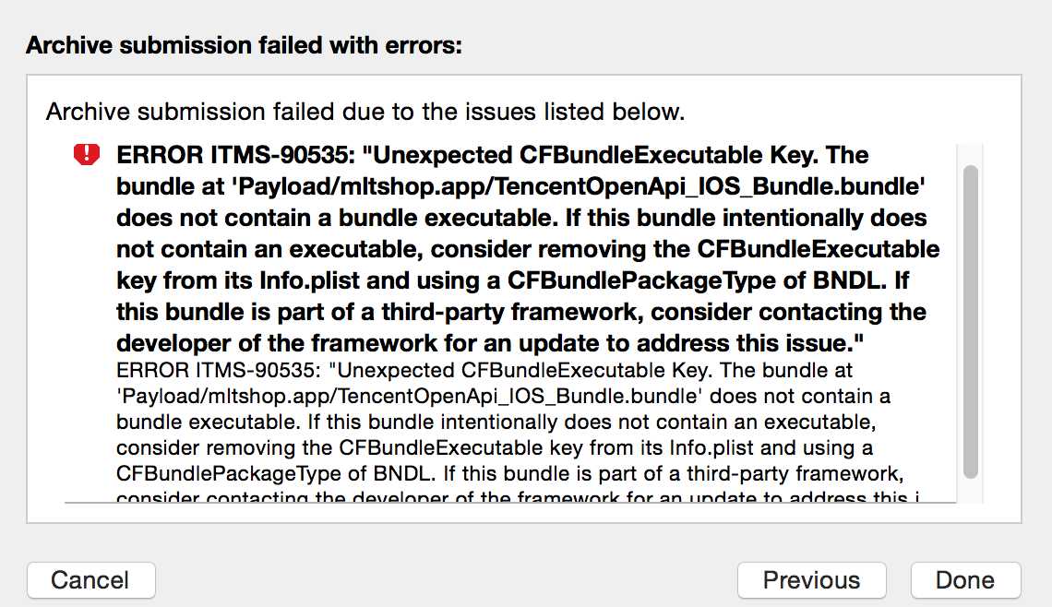Click 'Archive submission failed with errors:' heading
The height and width of the screenshot is (607, 1052).
click(245, 45)
